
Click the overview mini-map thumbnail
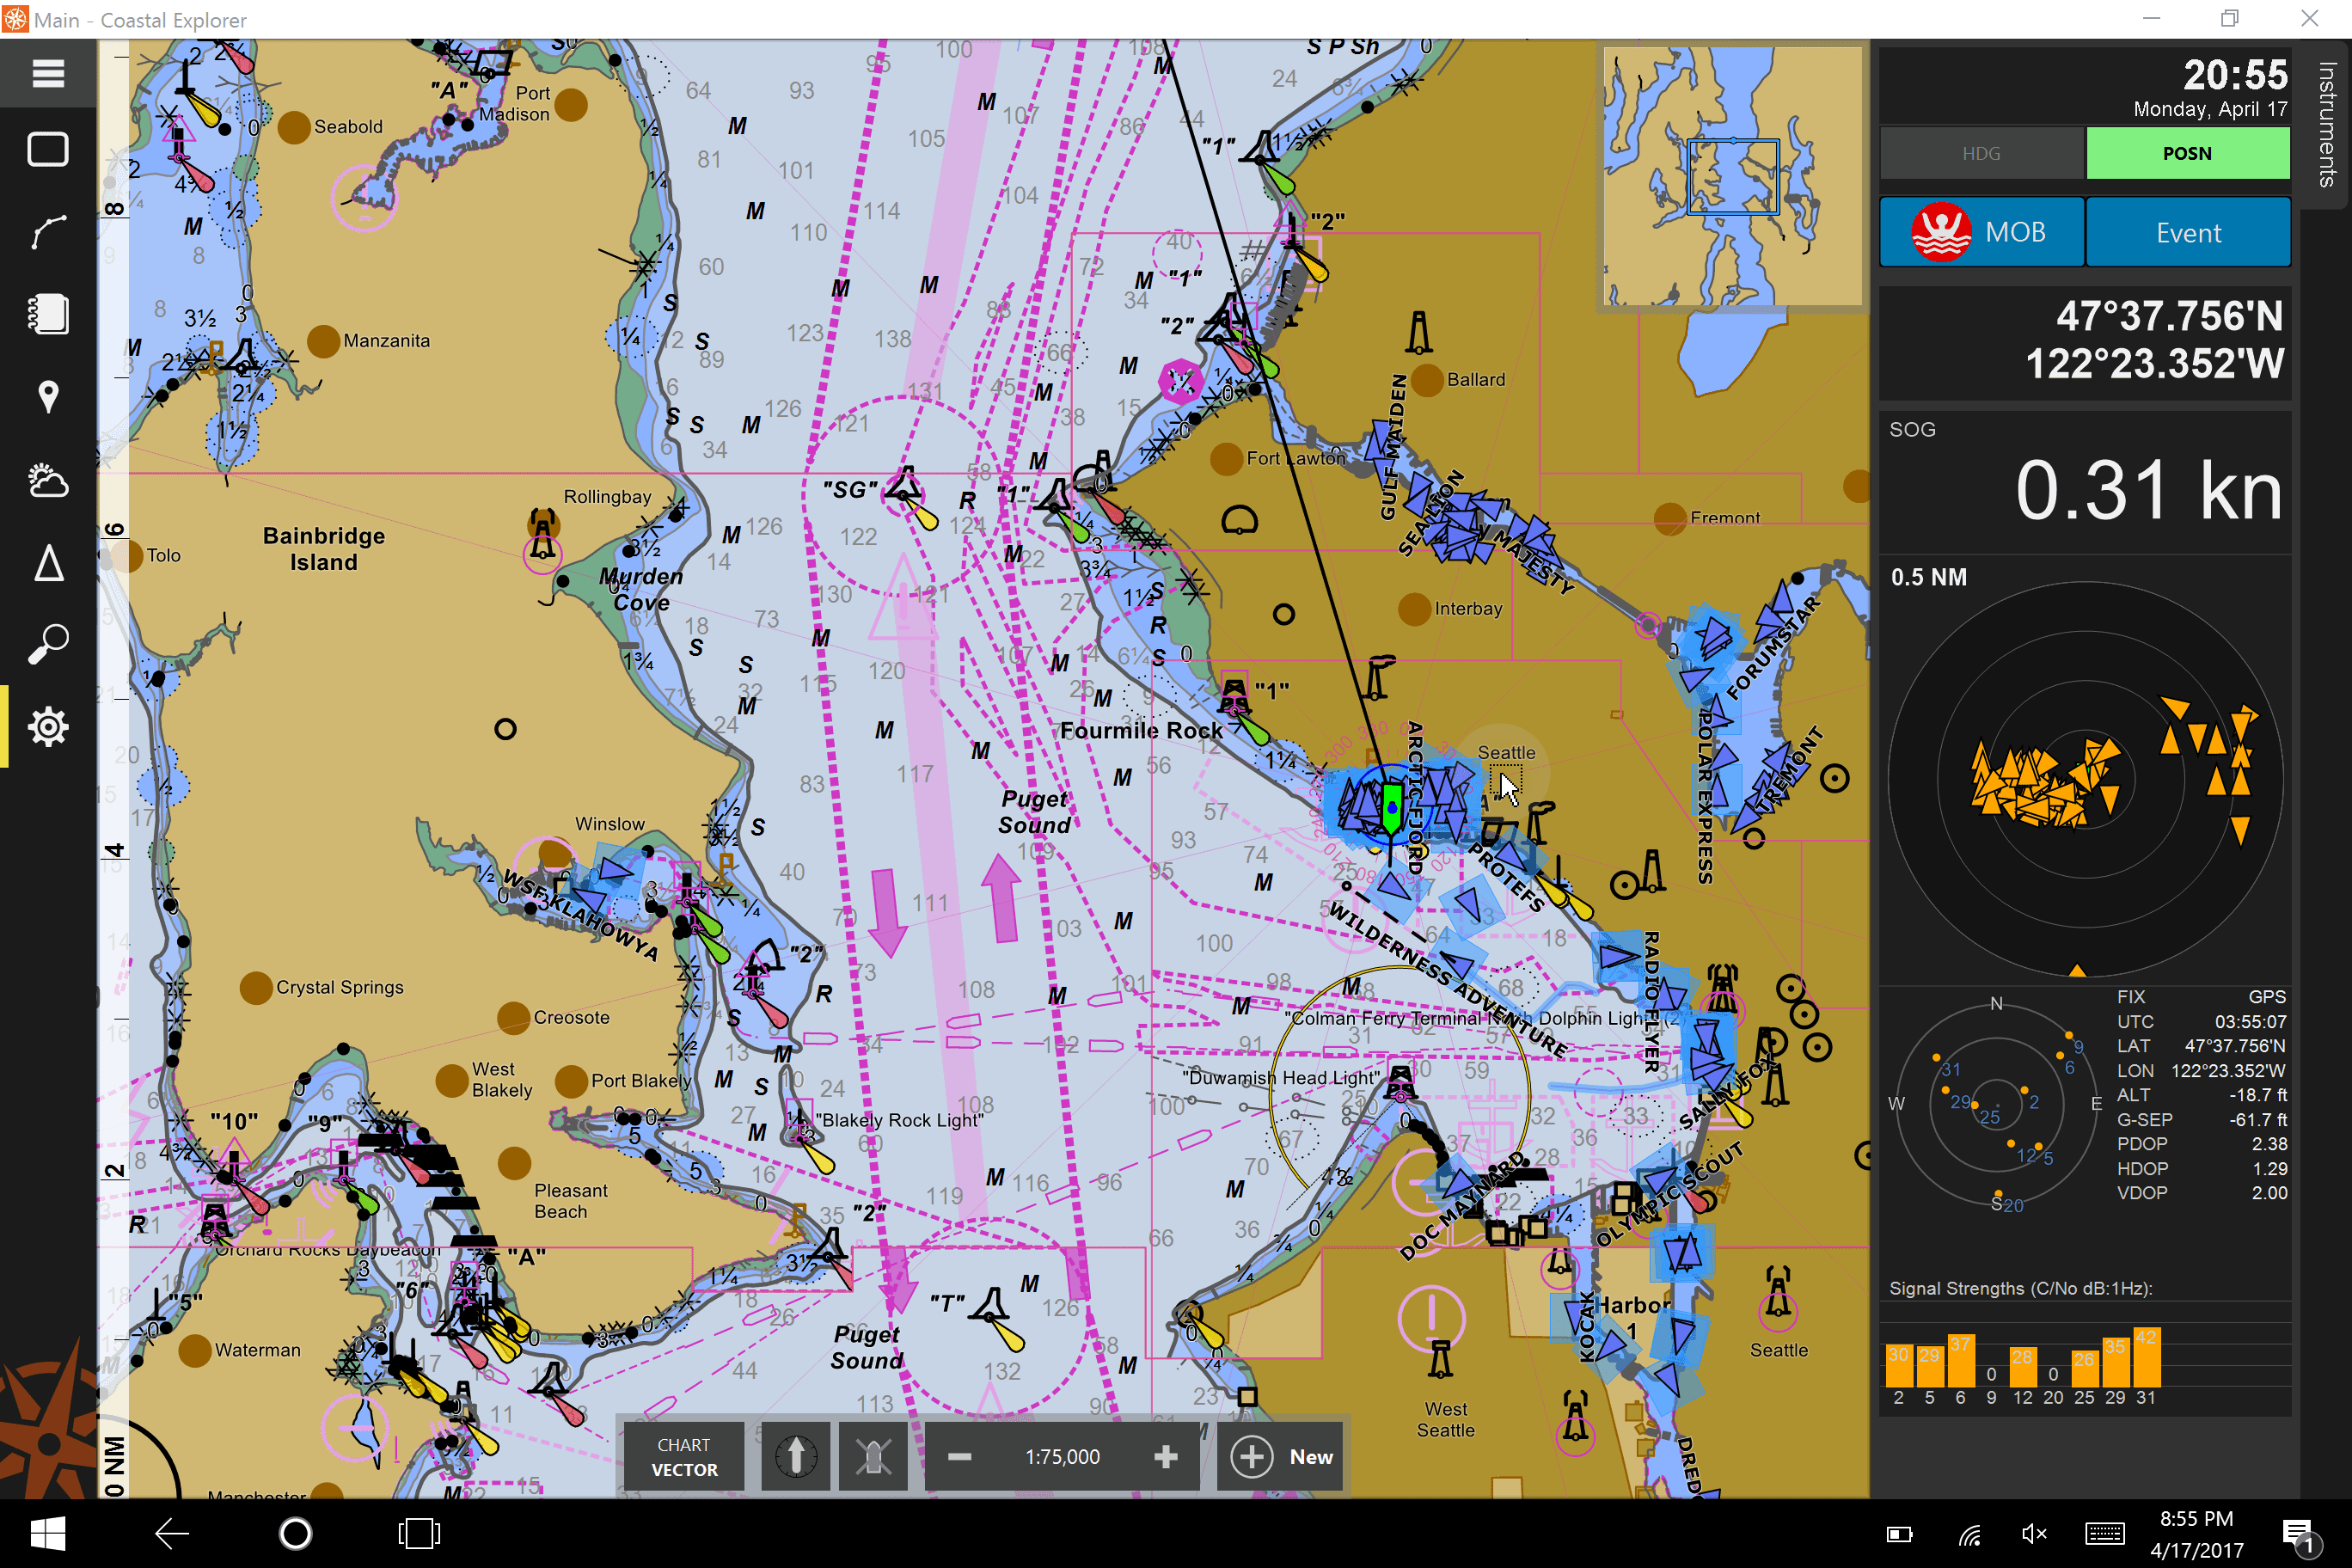tap(1732, 176)
